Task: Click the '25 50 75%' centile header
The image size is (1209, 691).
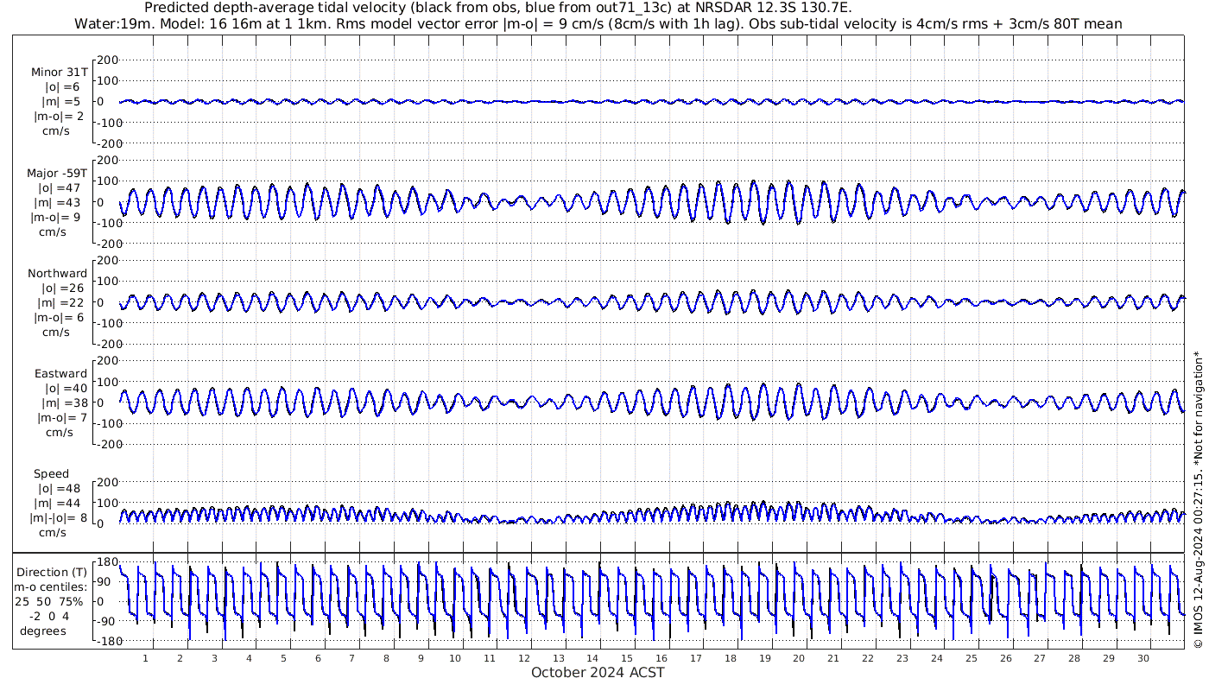Action: [49, 602]
